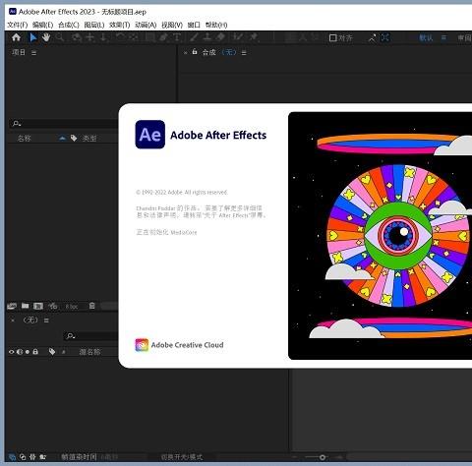Click the Project panel search field
This screenshot has width=472, height=466.
pyautogui.click(x=64, y=124)
